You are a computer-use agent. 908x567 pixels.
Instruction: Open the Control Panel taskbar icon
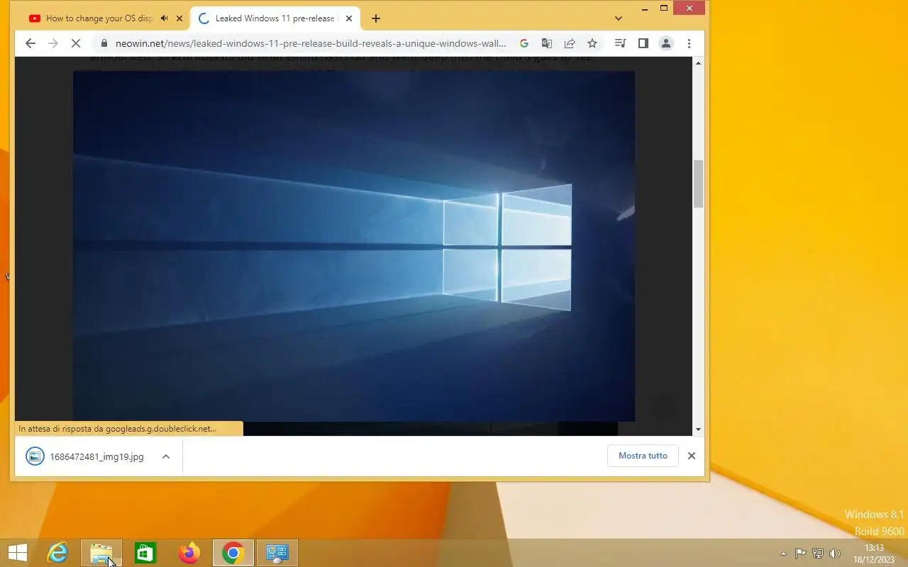coord(277,553)
